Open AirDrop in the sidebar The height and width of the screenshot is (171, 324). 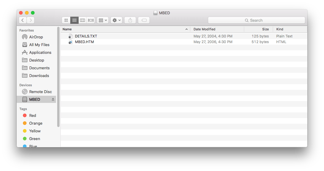[x=36, y=37]
